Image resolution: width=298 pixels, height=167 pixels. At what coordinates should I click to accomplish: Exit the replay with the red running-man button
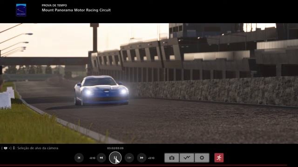point(219,158)
